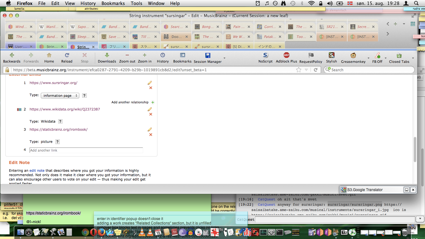This screenshot has height=239, width=425.
Task: Click the Wi-Fi icon in menu bar
Action: click(x=311, y=3)
